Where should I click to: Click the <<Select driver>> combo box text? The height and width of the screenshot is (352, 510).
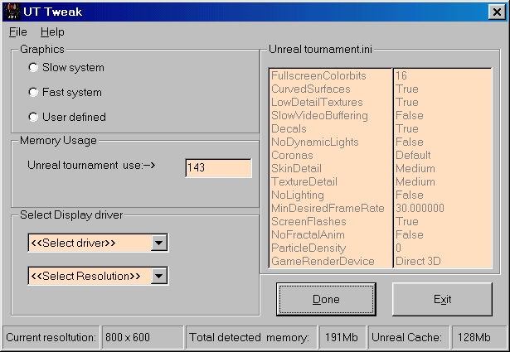coord(73,243)
